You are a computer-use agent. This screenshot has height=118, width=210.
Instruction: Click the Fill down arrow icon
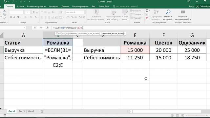(x=147, y=14)
